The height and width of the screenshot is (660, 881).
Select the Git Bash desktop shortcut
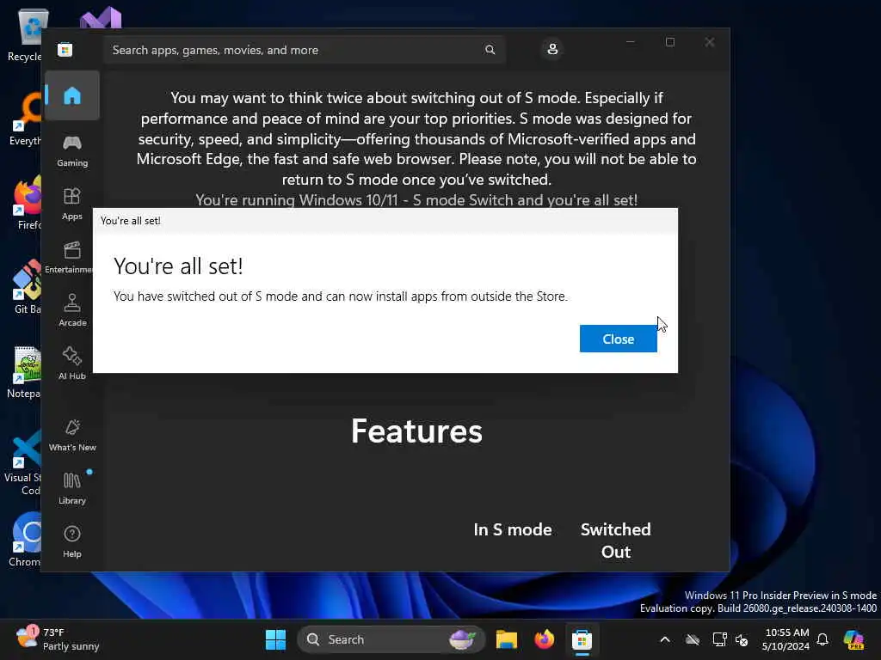pos(27,287)
